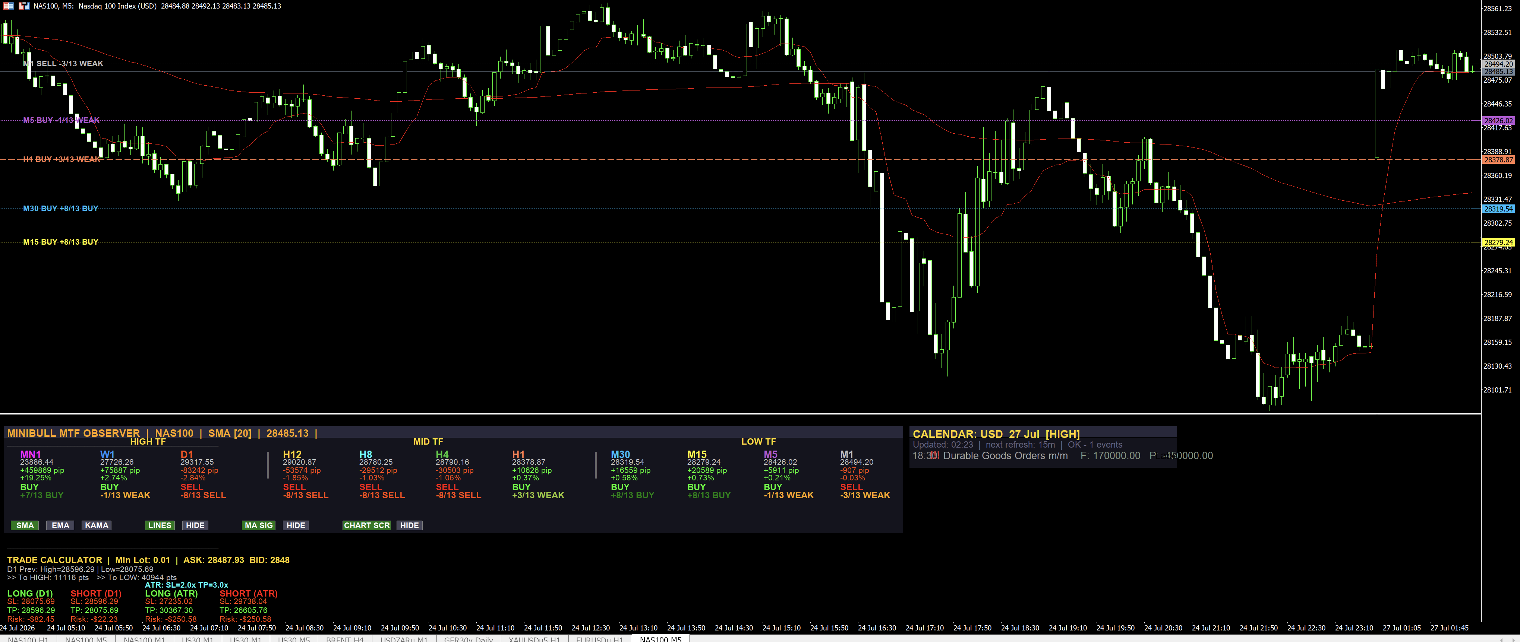The width and height of the screenshot is (1520, 642).
Task: Open the EURUSDu H1 chart tab
Action: pyautogui.click(x=599, y=639)
